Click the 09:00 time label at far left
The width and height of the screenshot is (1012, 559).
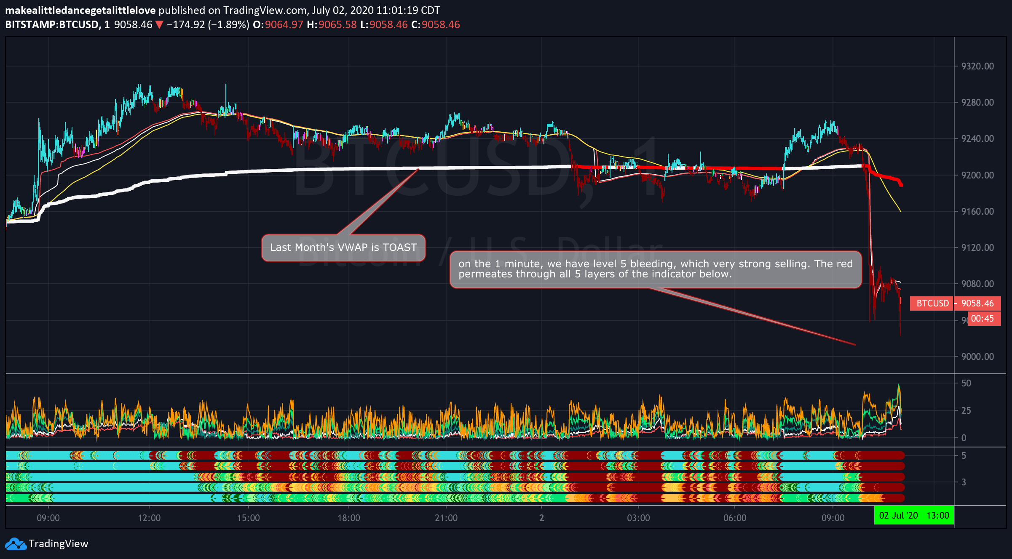click(x=48, y=518)
